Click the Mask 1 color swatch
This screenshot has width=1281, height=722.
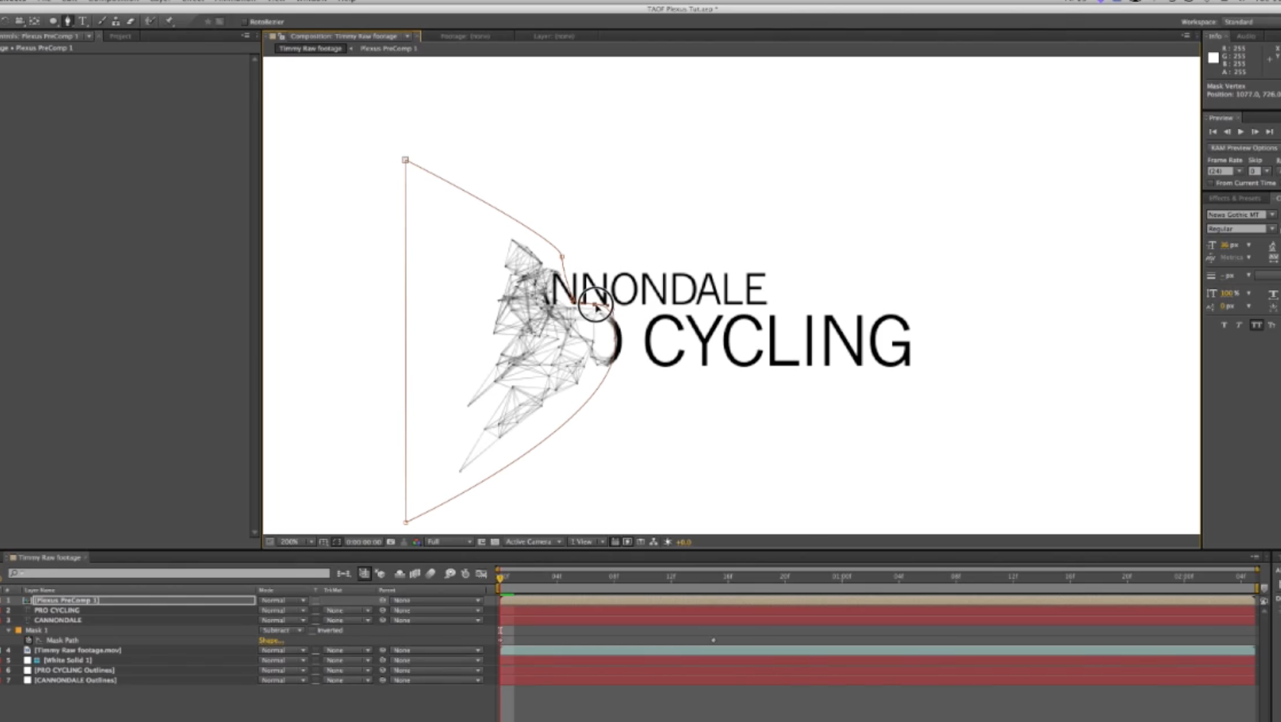pyautogui.click(x=18, y=630)
